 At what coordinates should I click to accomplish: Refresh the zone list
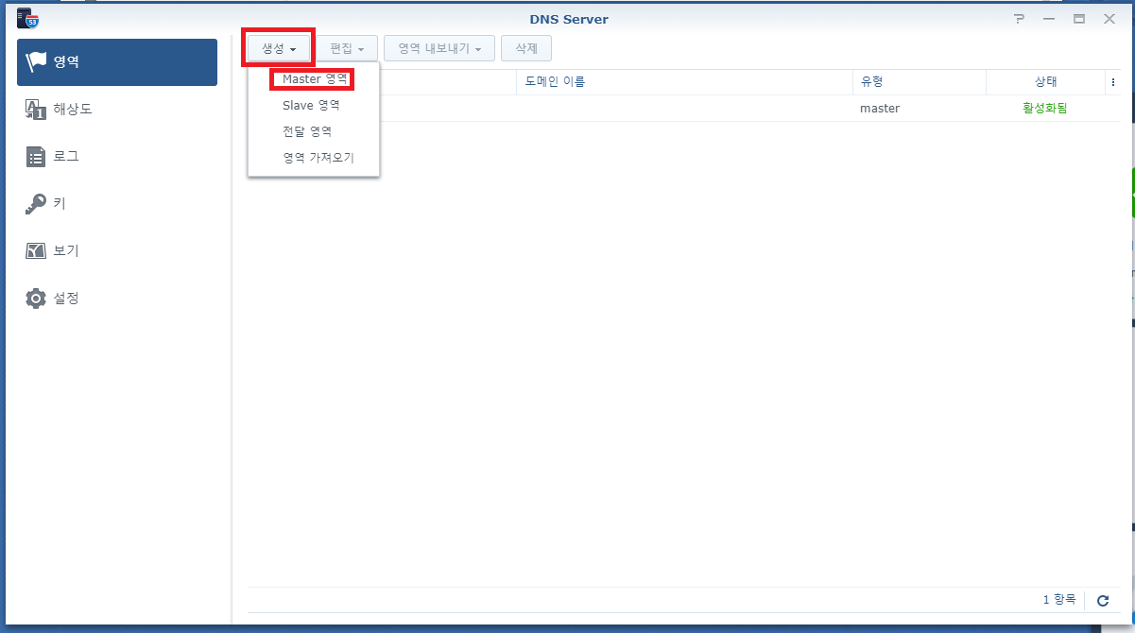(x=1102, y=601)
